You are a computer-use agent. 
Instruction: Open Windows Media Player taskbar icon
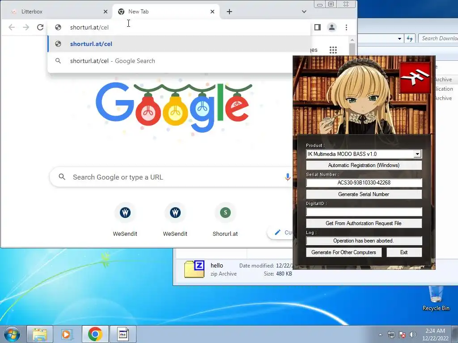coord(67,334)
